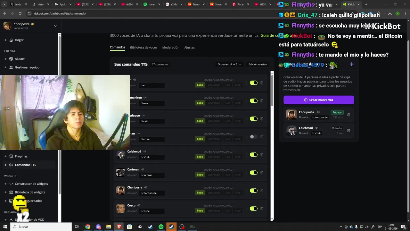Play the Cartman voice preview speaker icon

coord(143,169)
